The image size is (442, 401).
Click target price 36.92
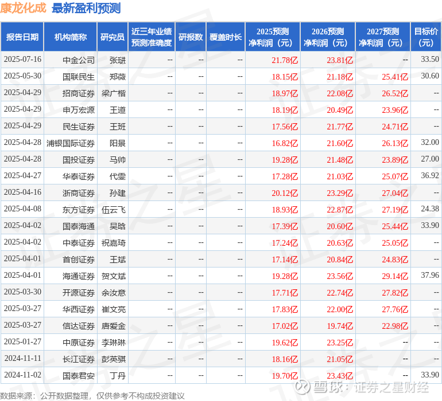pos(430,176)
